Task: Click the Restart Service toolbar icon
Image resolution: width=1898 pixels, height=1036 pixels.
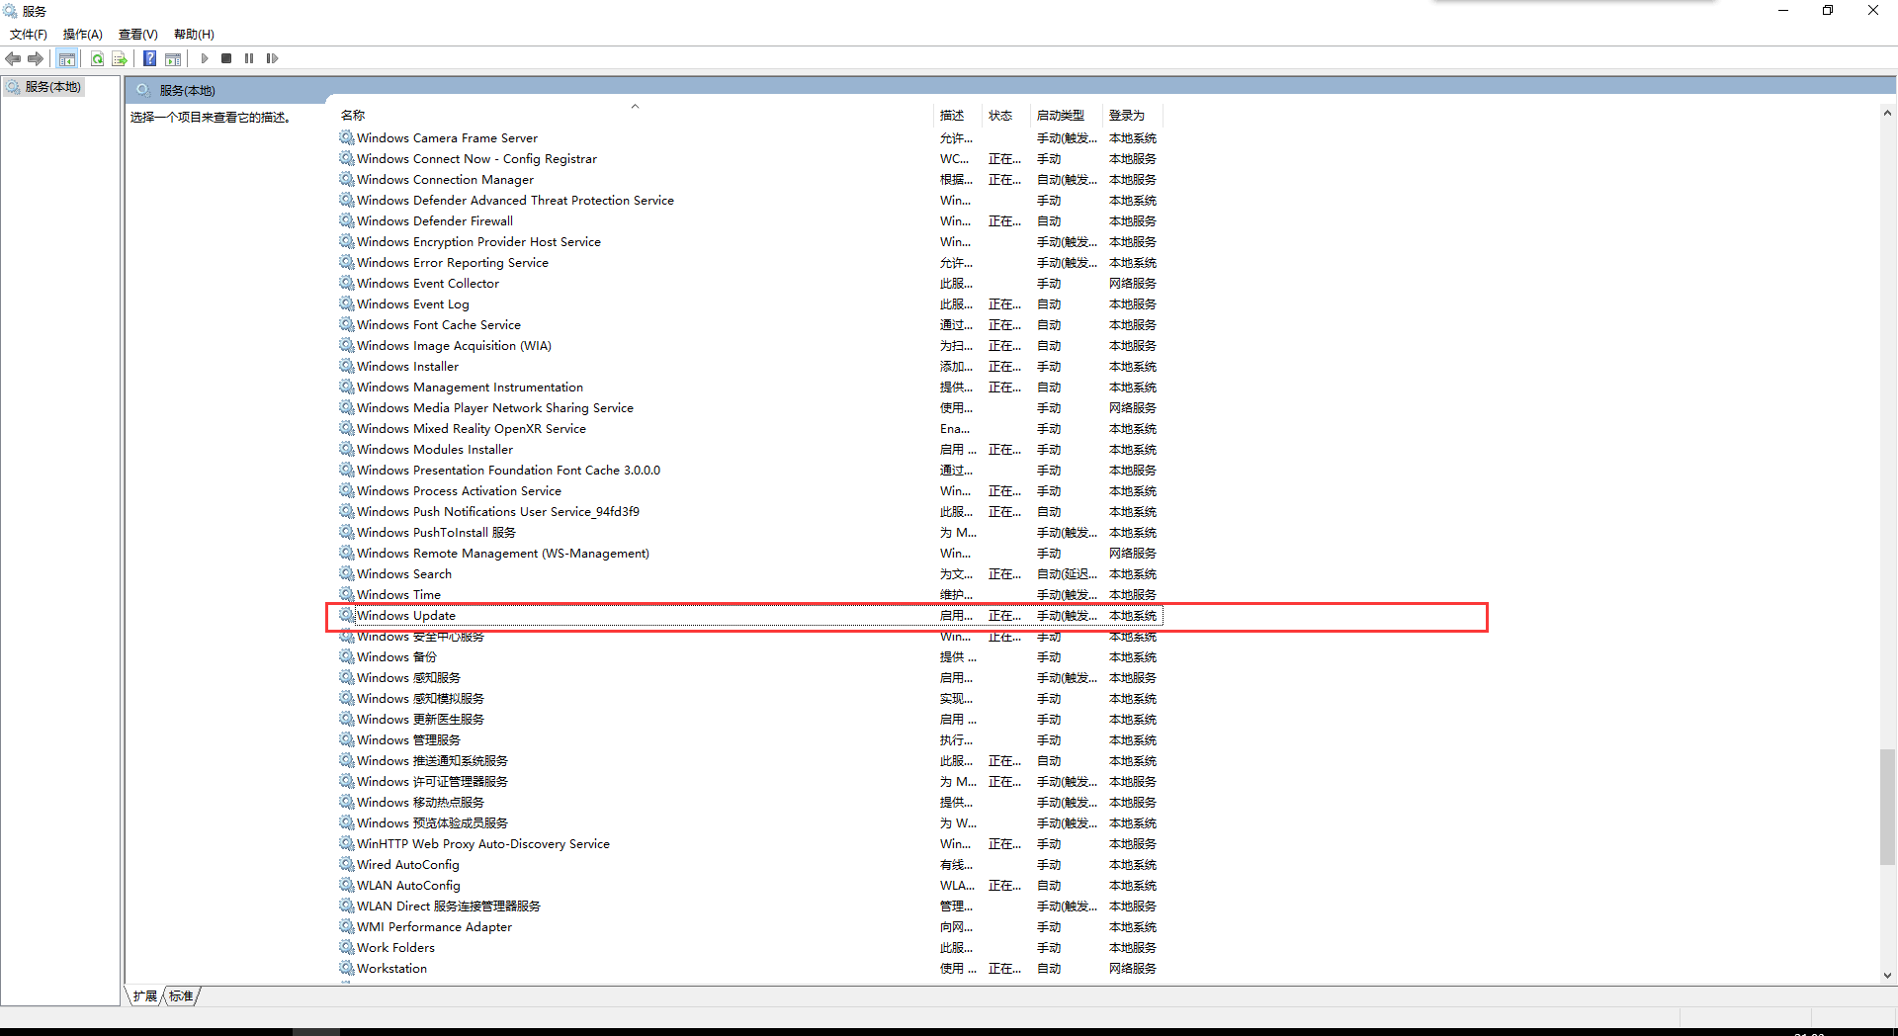Action: [272, 58]
